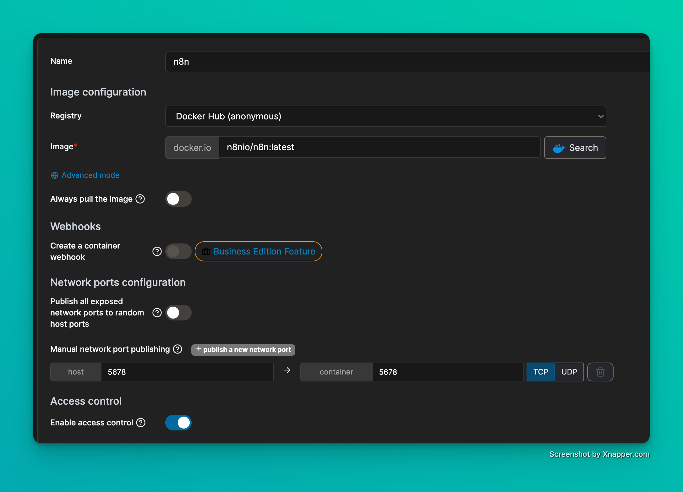Viewport: 683px width, 492px height.
Task: Open the Business Edition Feature link
Action: pyautogui.click(x=259, y=251)
